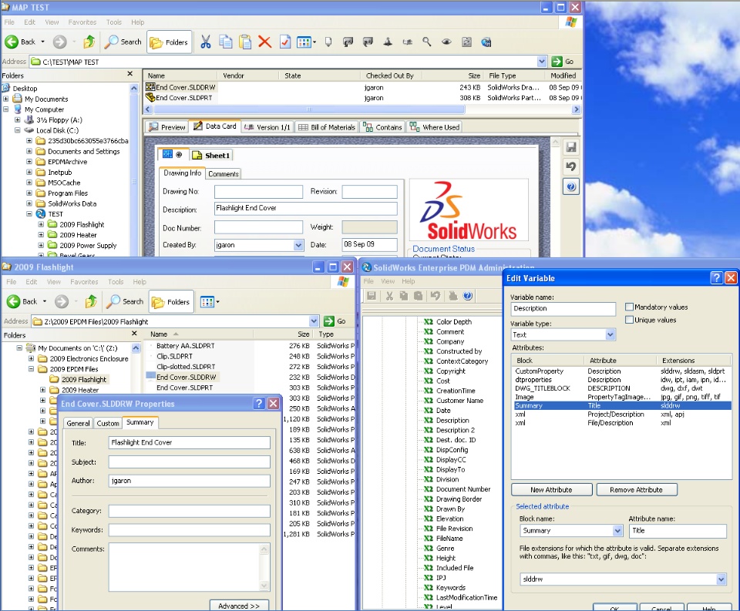Open the Where Used tab
The height and width of the screenshot is (611, 740).
[435, 127]
